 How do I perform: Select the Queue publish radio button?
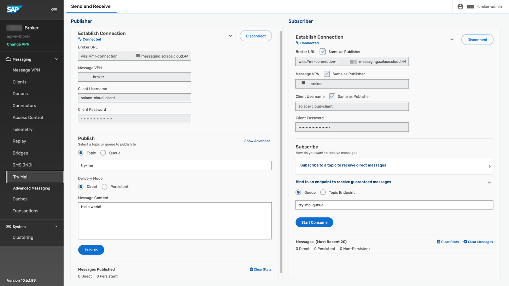pos(103,153)
